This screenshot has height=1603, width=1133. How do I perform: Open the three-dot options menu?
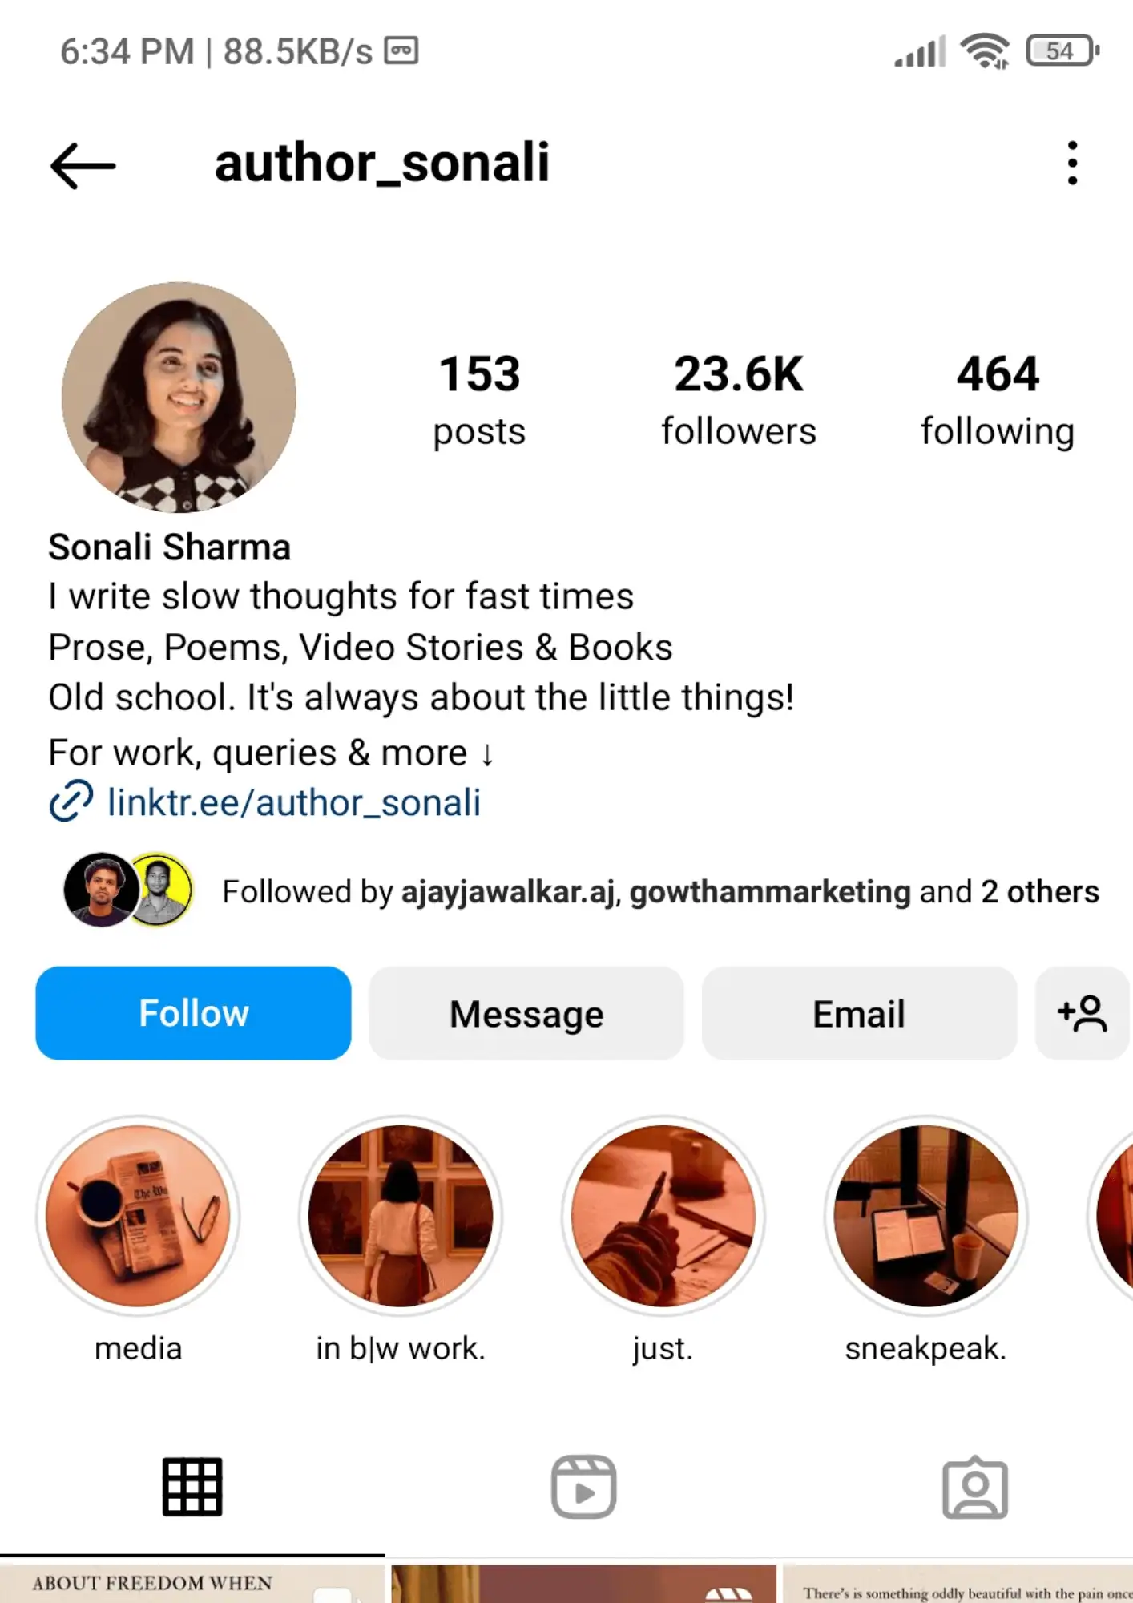point(1072,164)
